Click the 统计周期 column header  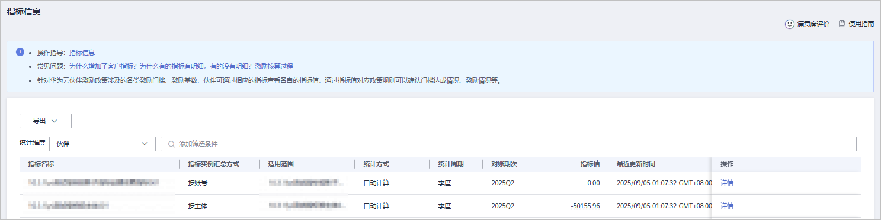click(451, 164)
